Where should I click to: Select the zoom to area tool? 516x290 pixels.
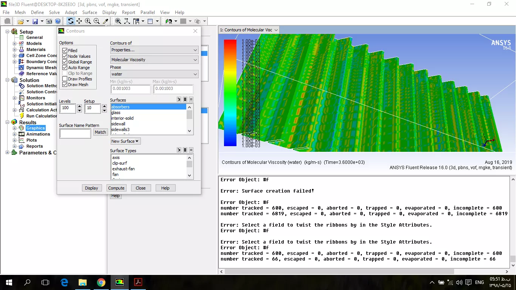point(97,22)
